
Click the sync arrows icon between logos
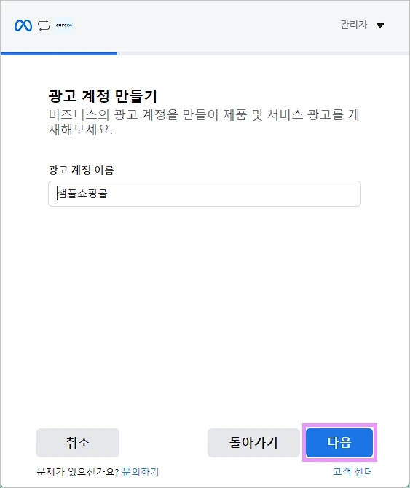[x=44, y=25]
